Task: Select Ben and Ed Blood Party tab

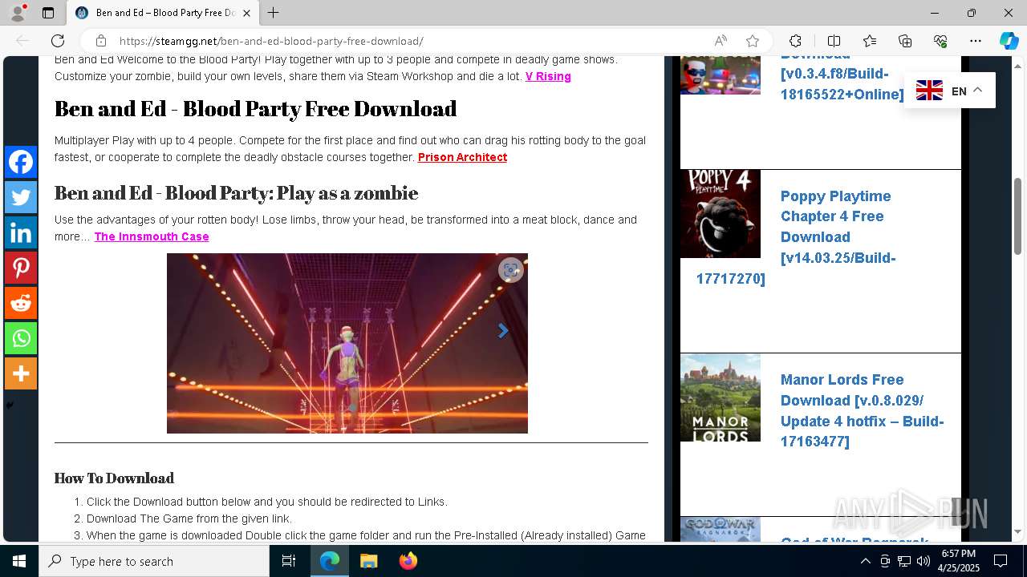Action: pos(163,13)
